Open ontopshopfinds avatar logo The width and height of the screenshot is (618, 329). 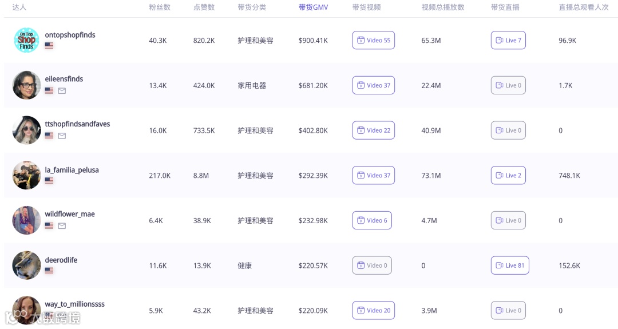pyautogui.click(x=26, y=40)
